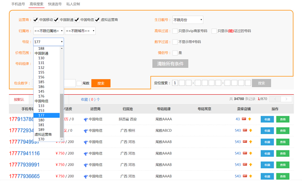Click red VIP badge in 尾数ABCD row
This screenshot has height=181, width=302.
coord(245,130)
